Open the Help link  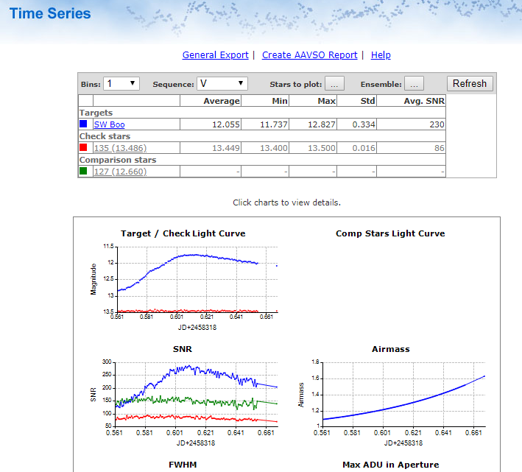[381, 55]
